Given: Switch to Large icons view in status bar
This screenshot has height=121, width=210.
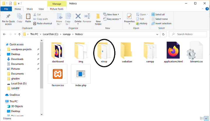Looking at the screenshot, I should pos(206,118).
